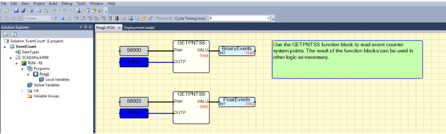446x134 pixels.
Task: Open the Project menu
Action: tap(39, 3)
